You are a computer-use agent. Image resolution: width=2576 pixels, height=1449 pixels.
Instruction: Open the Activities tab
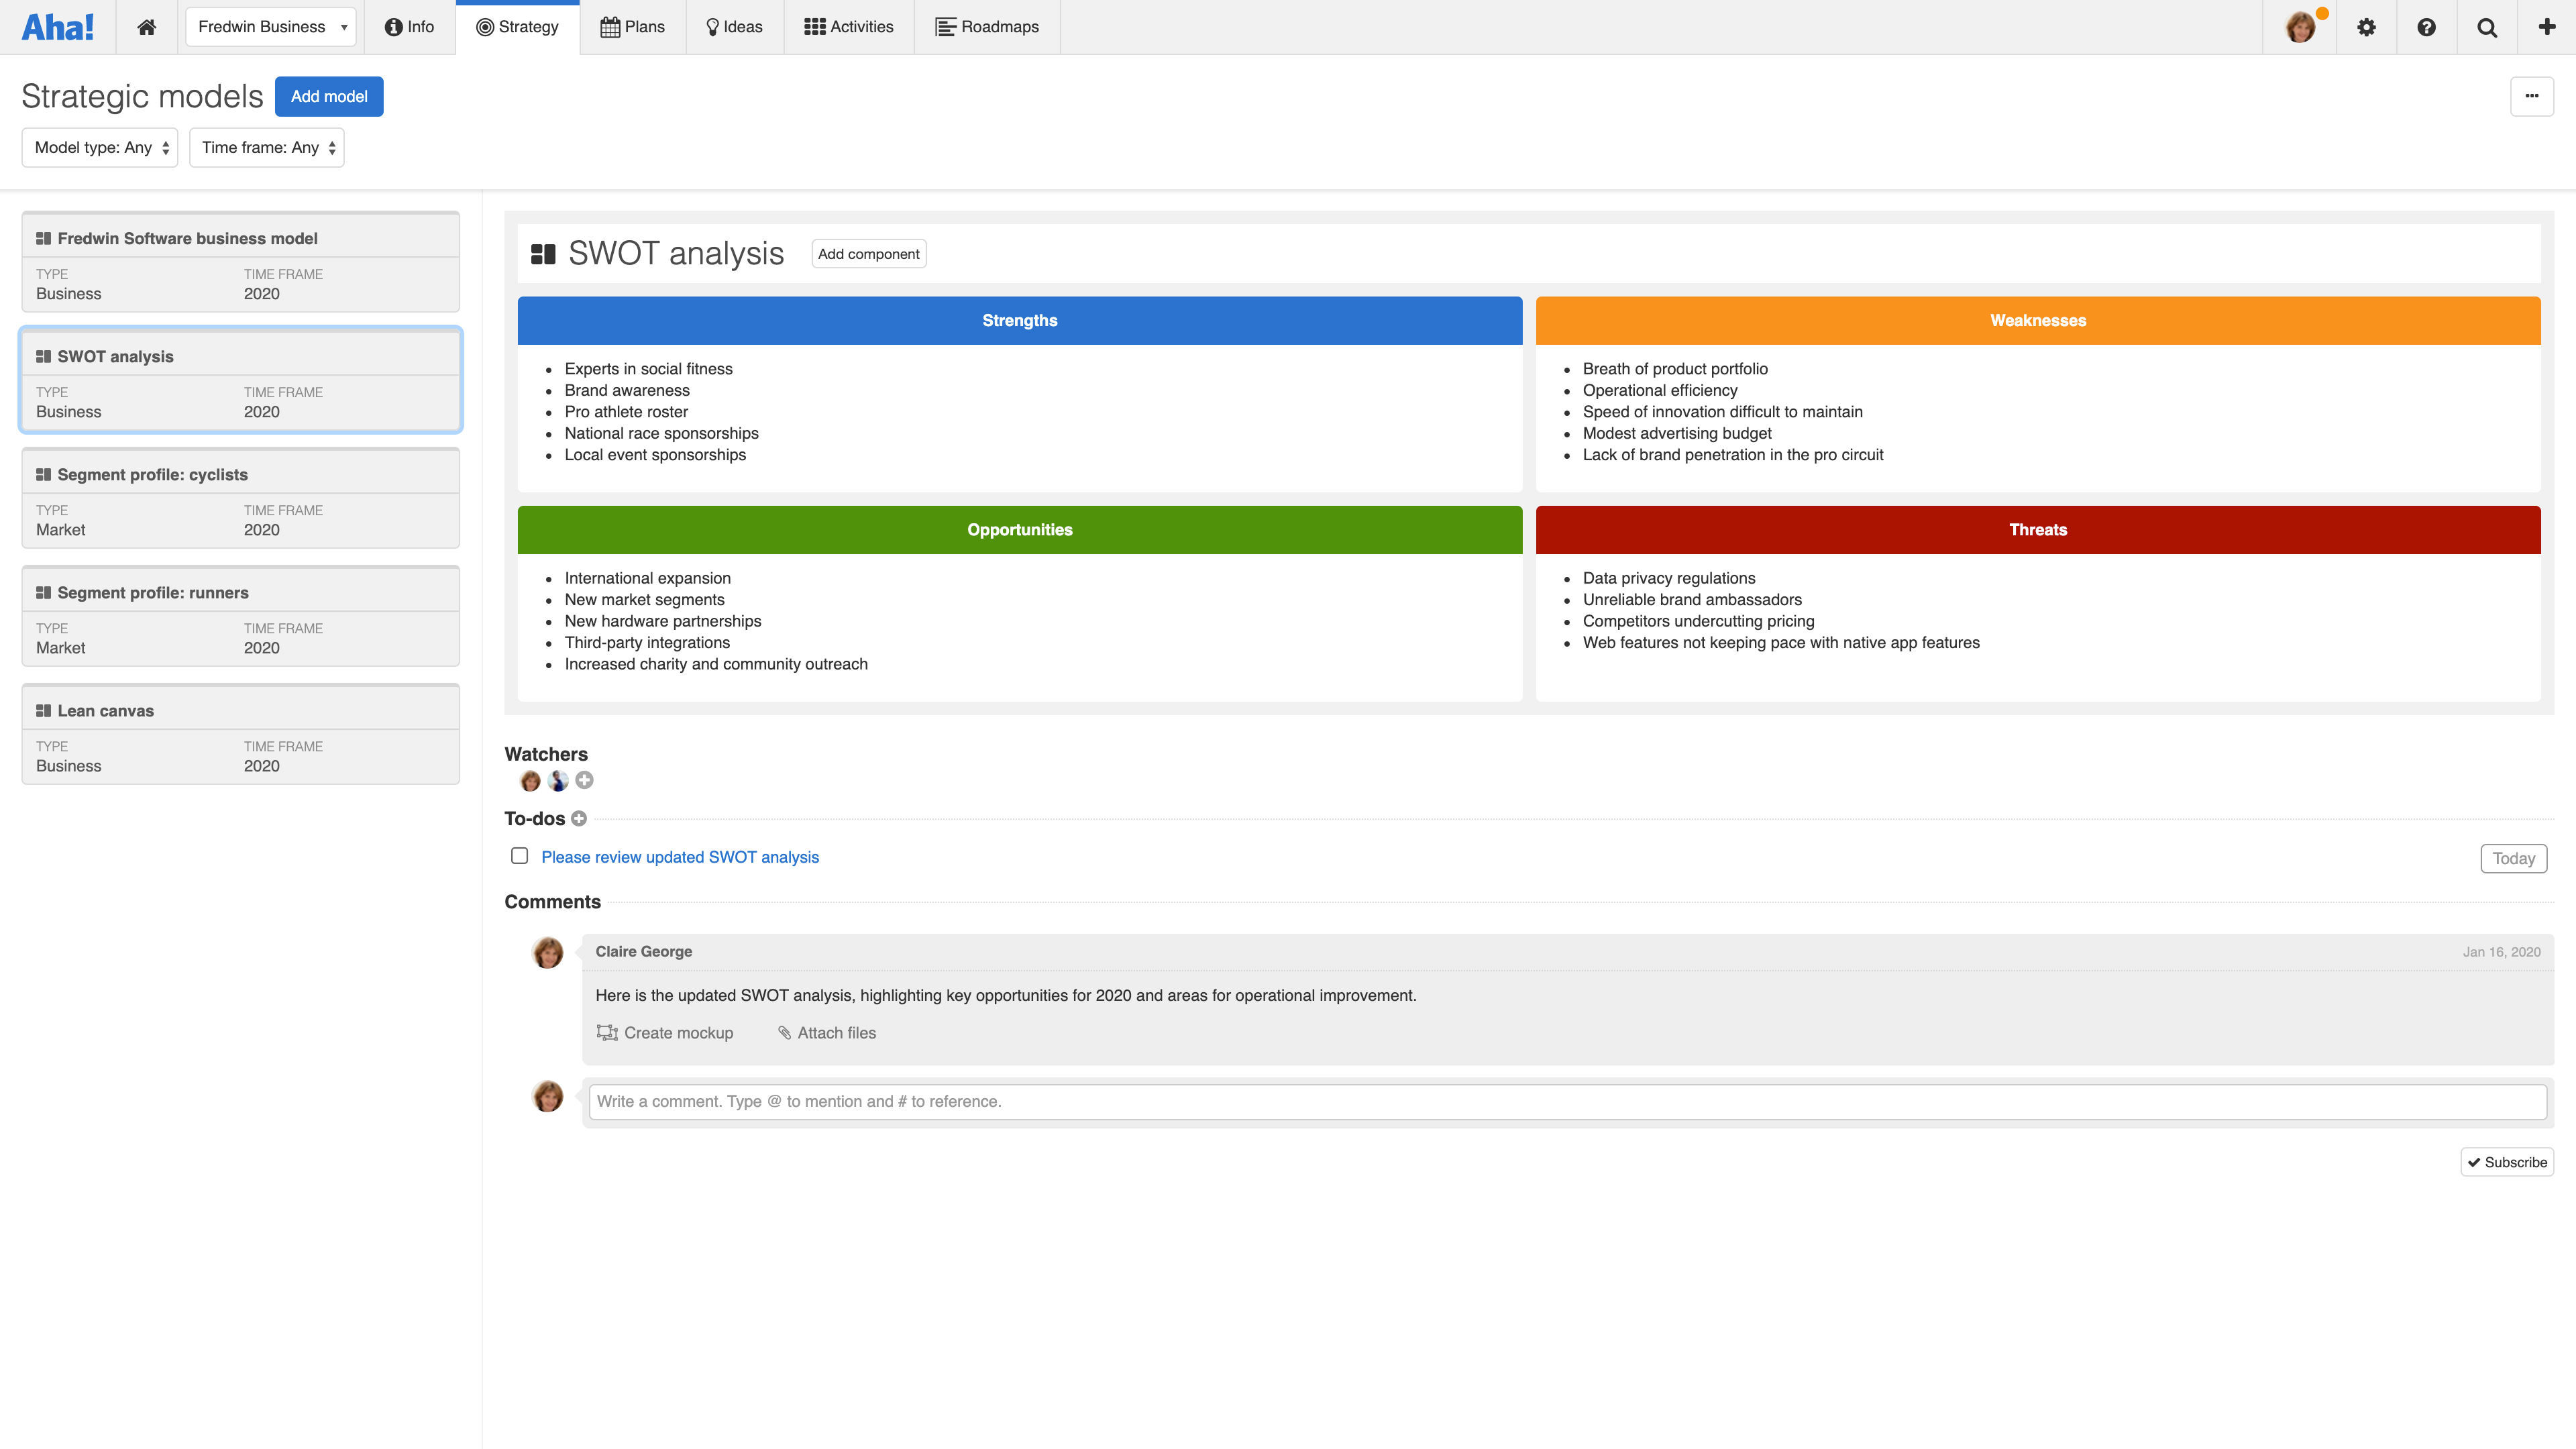(848, 27)
